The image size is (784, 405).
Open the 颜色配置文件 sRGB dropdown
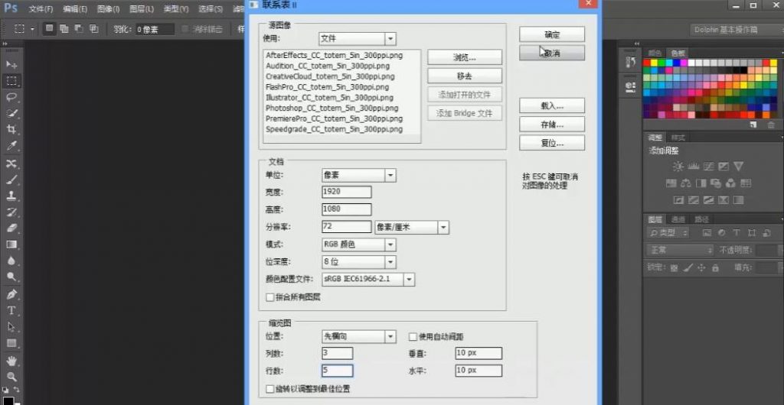(x=368, y=280)
